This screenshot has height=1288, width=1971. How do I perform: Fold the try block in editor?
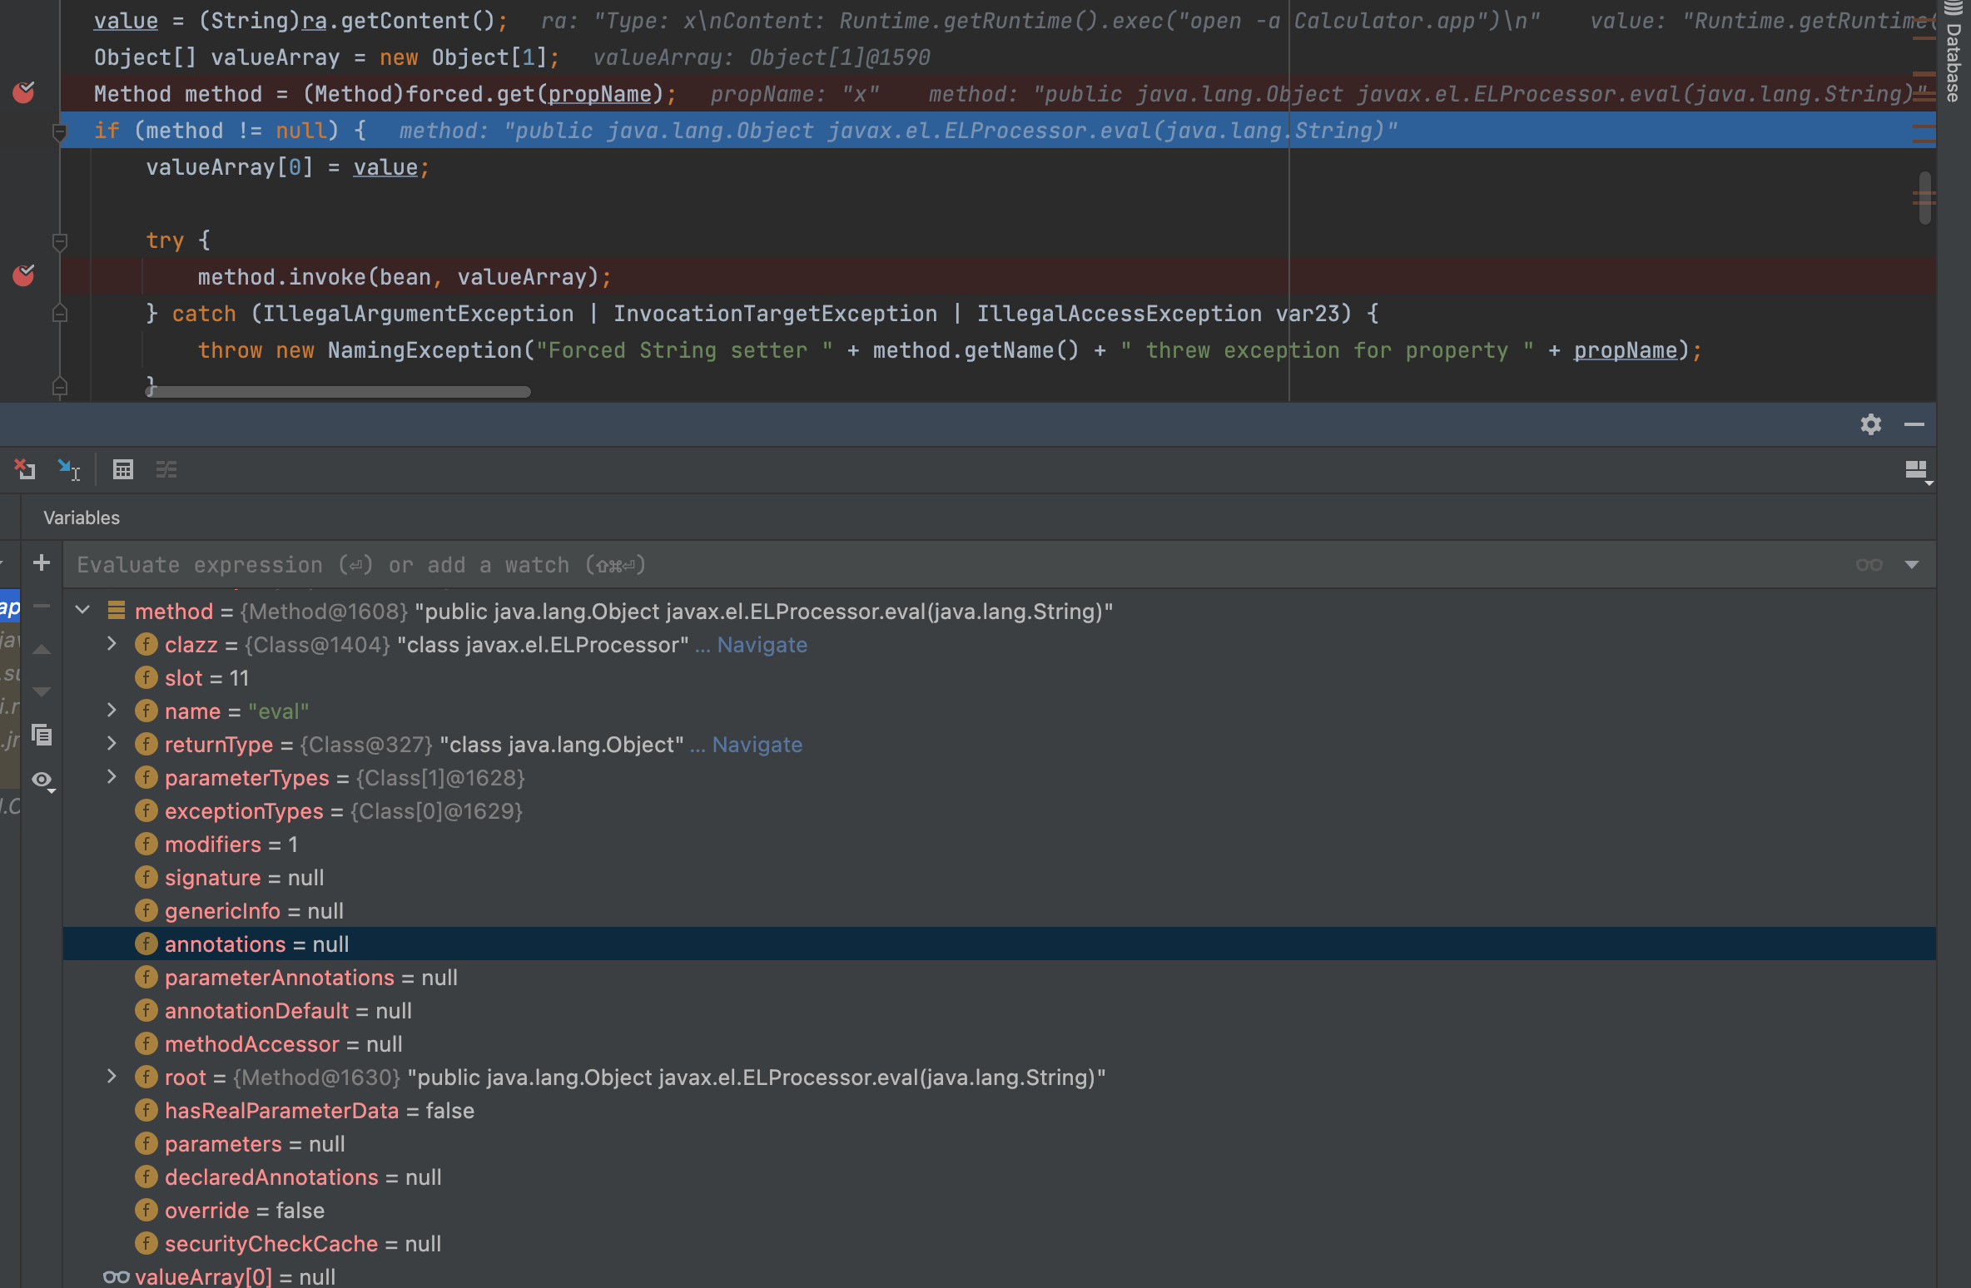pos(60,241)
